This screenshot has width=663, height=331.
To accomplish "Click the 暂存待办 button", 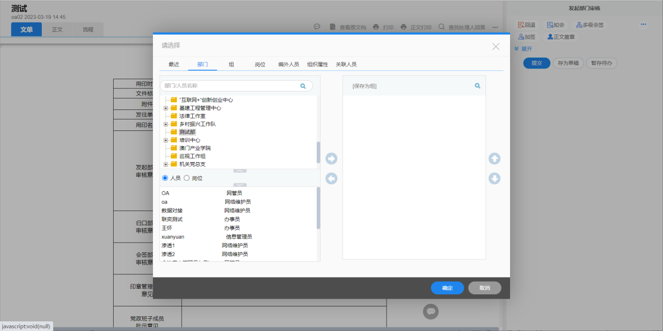I will [x=602, y=63].
